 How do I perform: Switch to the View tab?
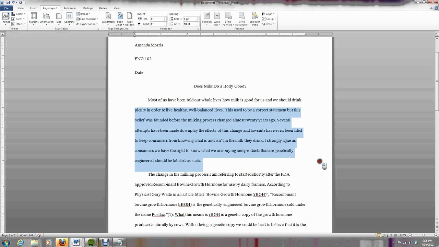[117, 8]
